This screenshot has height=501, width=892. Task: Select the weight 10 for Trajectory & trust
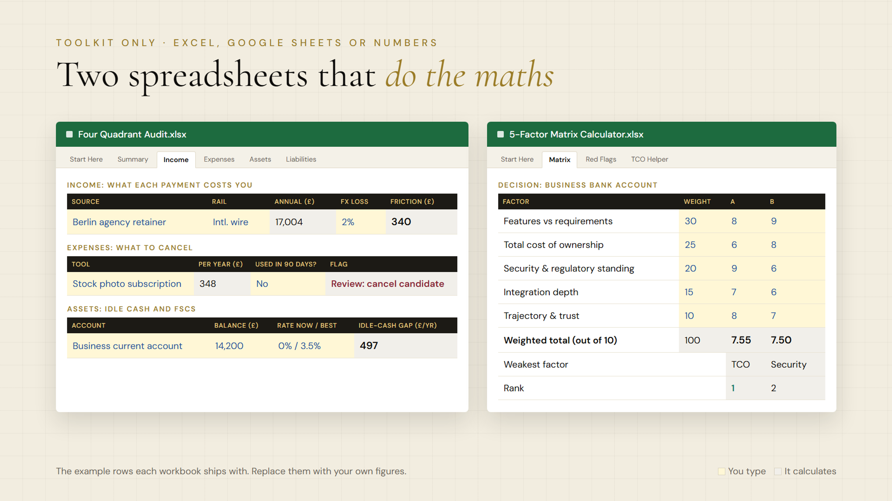pyautogui.click(x=702, y=316)
